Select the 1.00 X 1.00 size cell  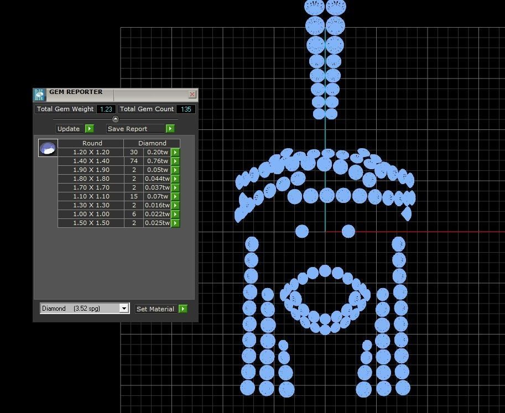[91, 214]
